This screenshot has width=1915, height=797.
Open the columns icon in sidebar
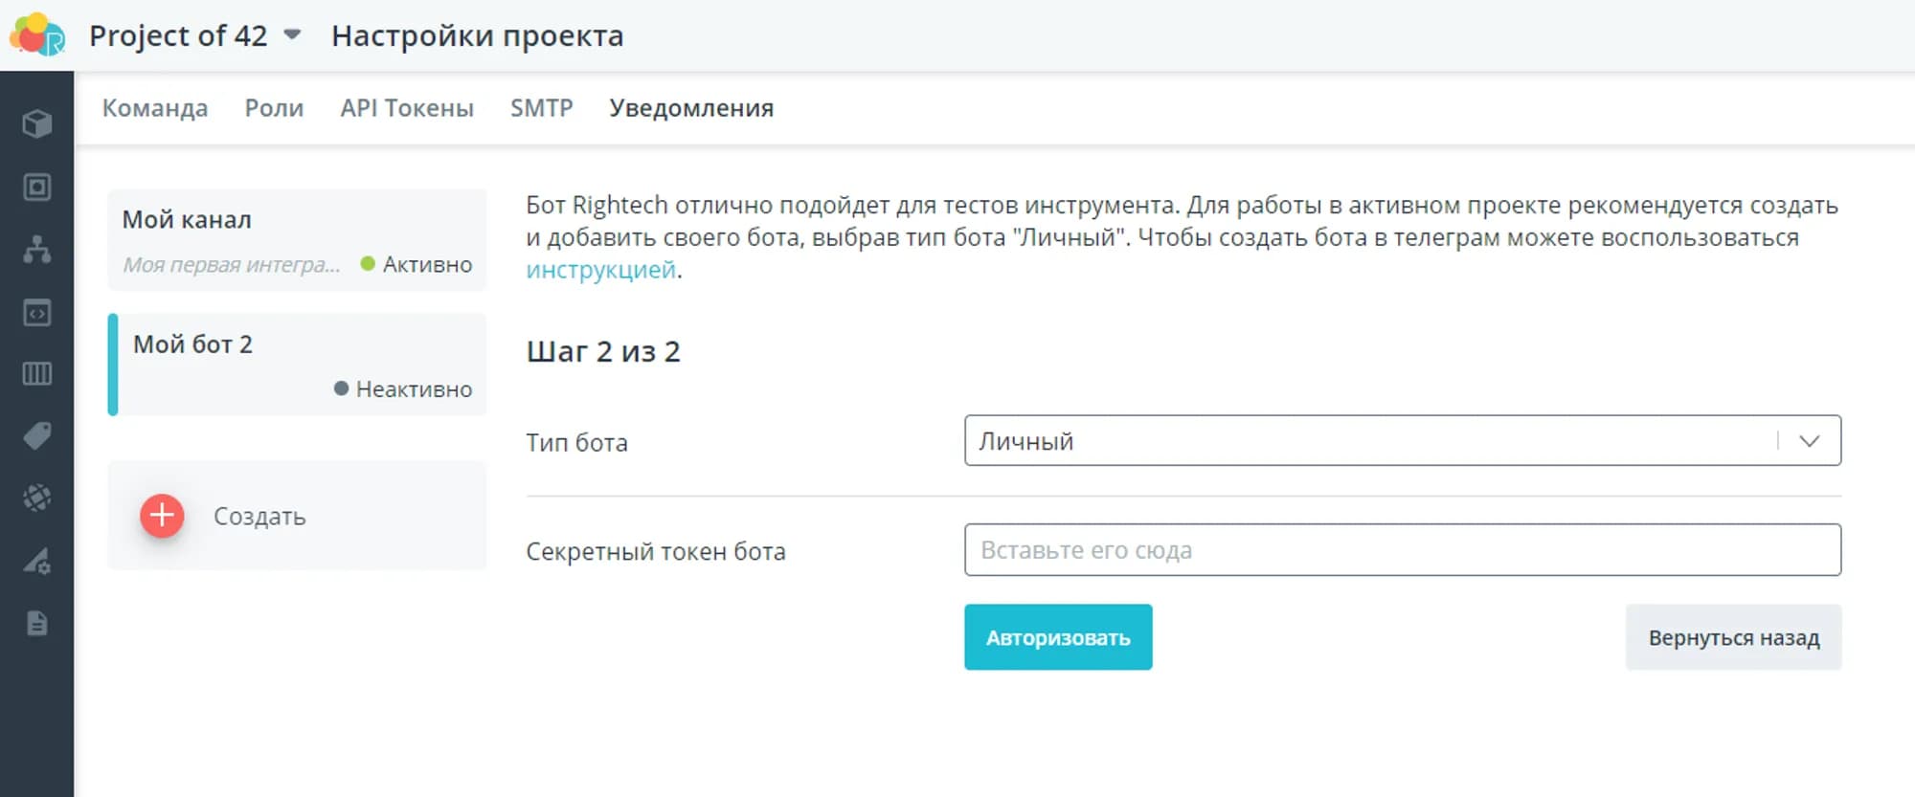click(x=36, y=373)
